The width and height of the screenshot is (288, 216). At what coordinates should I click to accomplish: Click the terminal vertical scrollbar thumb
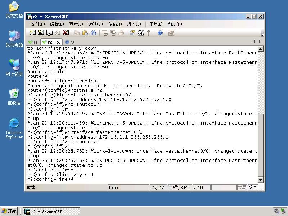pyautogui.click(x=260, y=145)
